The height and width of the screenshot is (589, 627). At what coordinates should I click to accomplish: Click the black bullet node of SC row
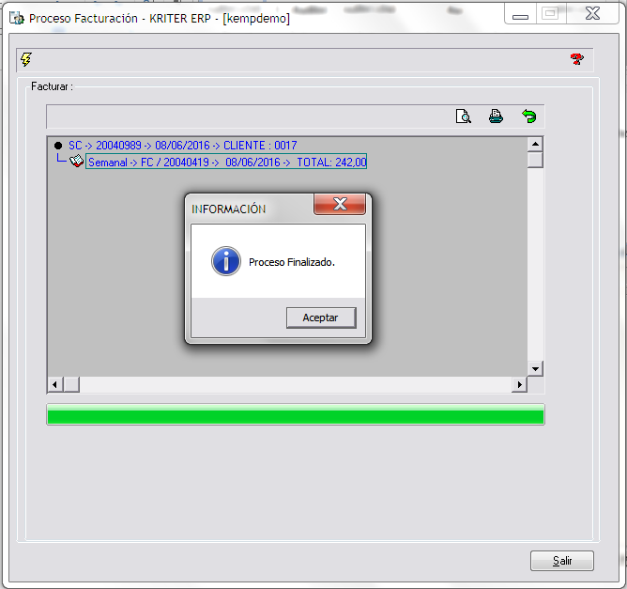58,146
